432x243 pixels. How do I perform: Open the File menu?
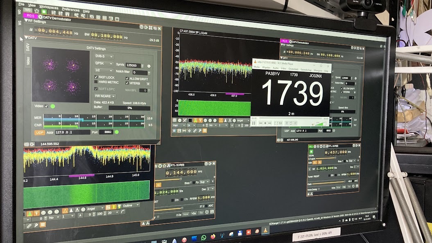click(21, 4)
